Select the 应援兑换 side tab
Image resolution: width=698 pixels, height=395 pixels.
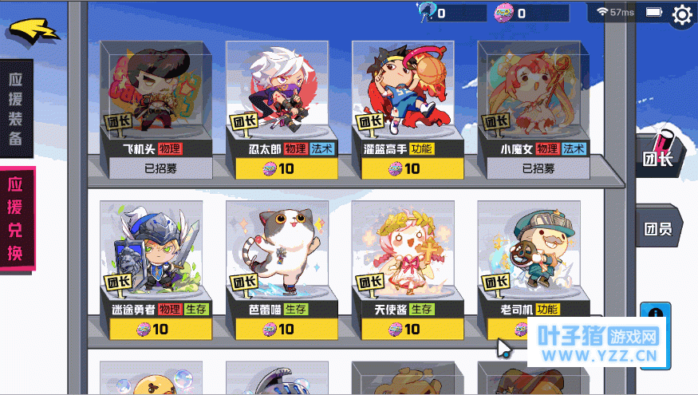click(x=17, y=219)
